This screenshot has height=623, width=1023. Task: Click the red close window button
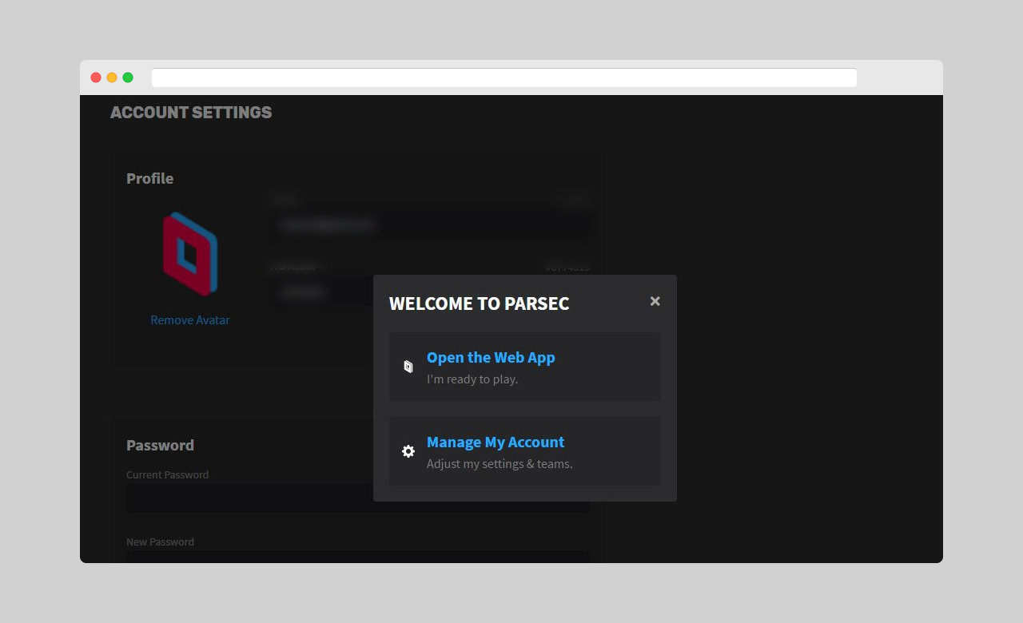pyautogui.click(x=96, y=77)
